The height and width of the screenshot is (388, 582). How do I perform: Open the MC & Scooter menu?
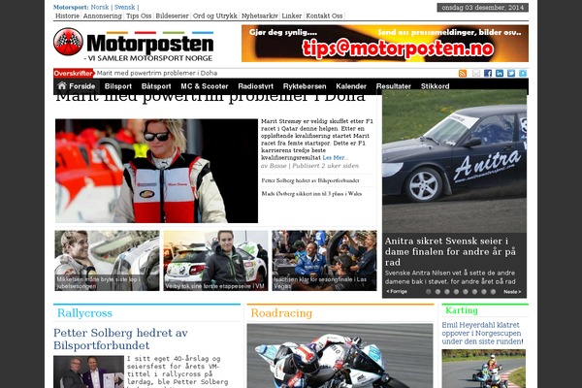[x=205, y=86]
